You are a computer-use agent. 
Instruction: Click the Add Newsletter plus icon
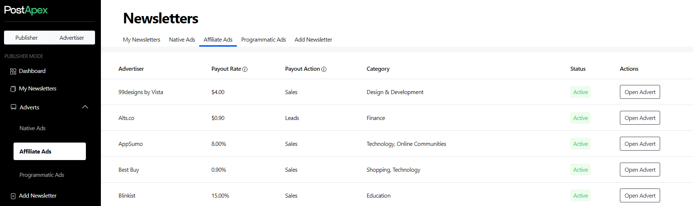[x=13, y=196]
